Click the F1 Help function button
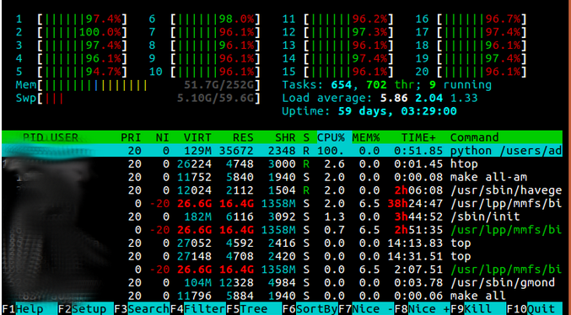The image size is (571, 315). tap(30, 309)
